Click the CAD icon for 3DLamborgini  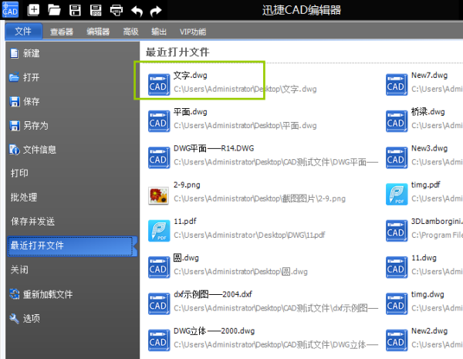pyautogui.click(x=397, y=231)
